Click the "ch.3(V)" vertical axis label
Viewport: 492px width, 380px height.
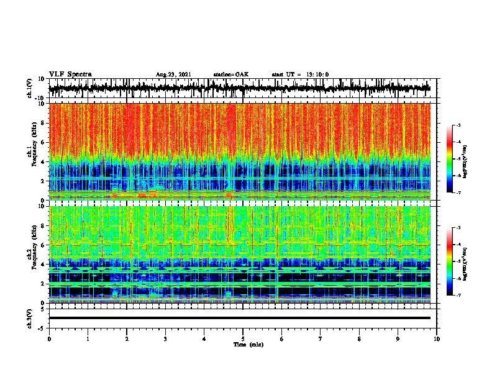point(30,319)
